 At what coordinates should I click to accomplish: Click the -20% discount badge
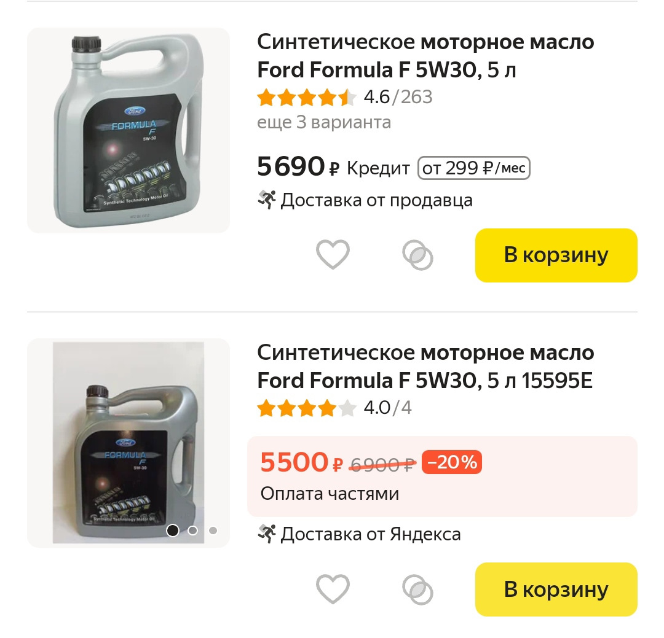coord(452,462)
